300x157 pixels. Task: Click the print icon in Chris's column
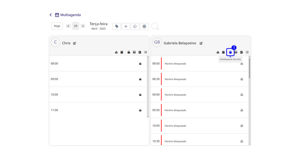[134, 52]
